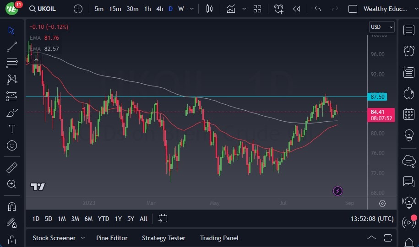Toggle lock all drawings padlock
This screenshot has height=247, width=419.
(12, 240)
